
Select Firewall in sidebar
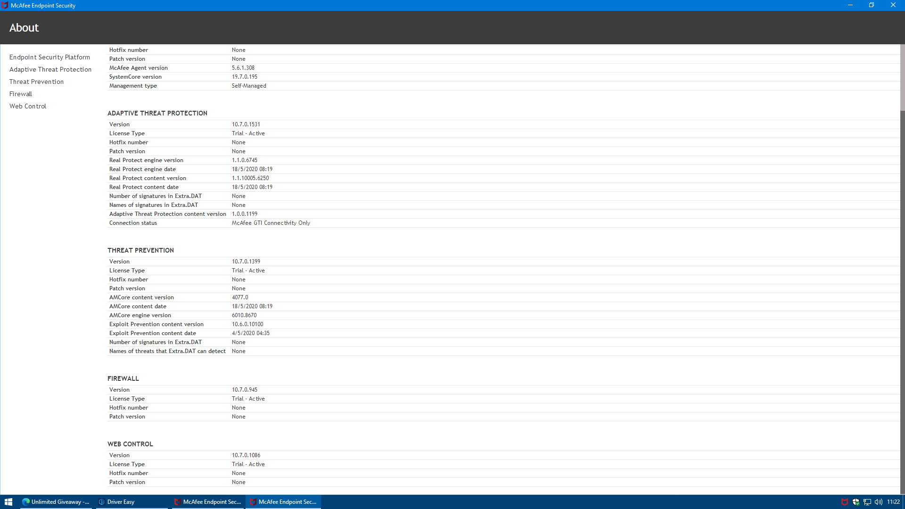tap(21, 94)
